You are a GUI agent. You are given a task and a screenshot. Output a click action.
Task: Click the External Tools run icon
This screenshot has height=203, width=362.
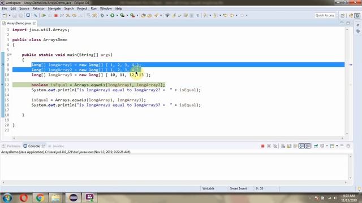point(132,15)
